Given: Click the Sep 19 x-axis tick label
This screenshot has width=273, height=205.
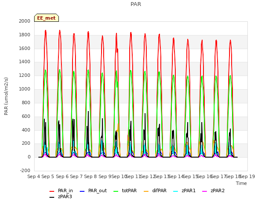Looking at the screenshot, I should [247, 176].
